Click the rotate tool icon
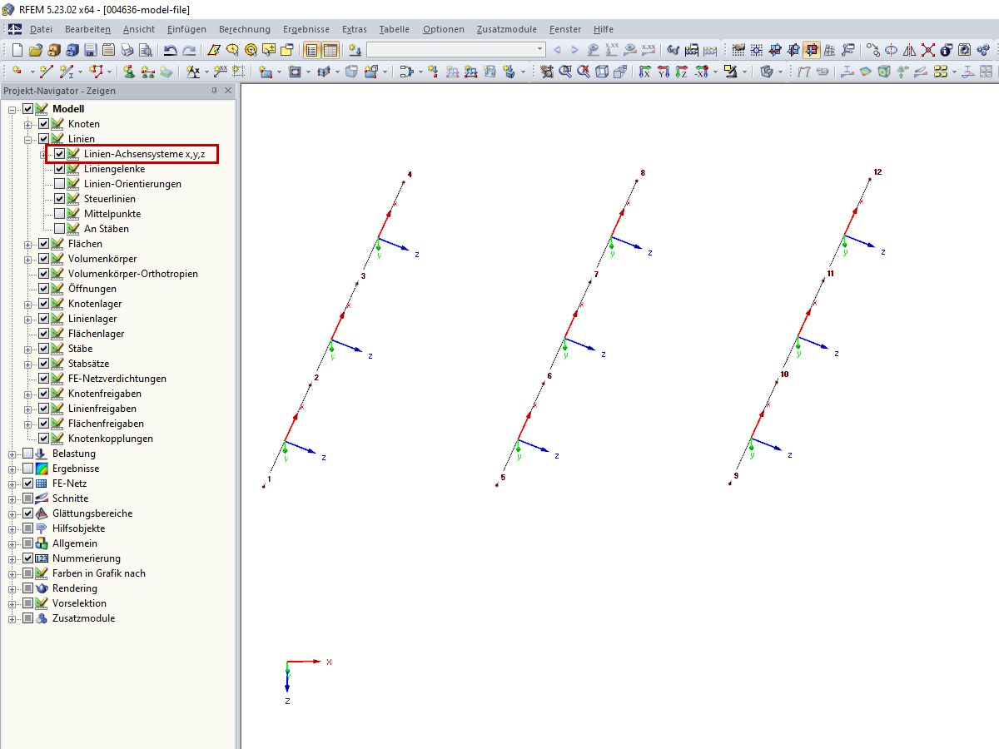Image resolution: width=999 pixels, height=749 pixels. 891,50
